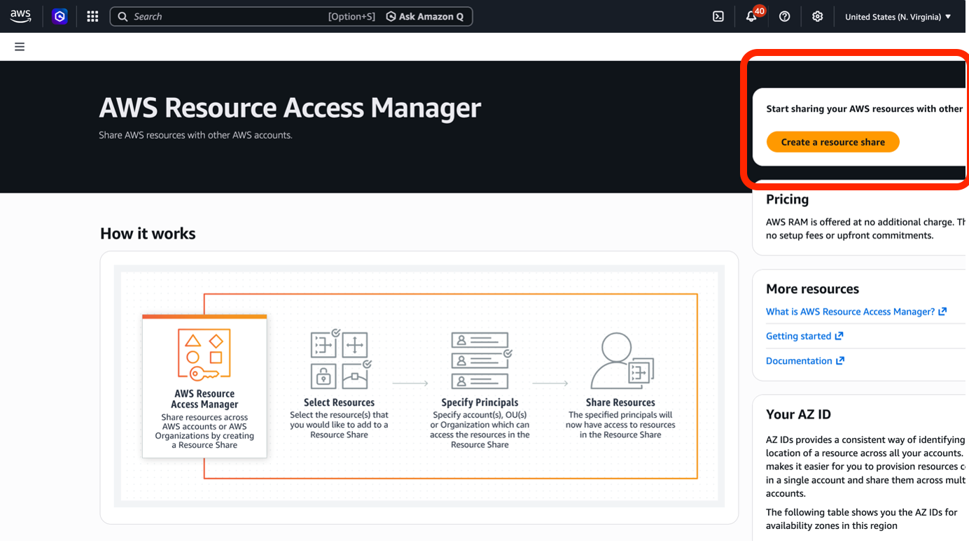Click 'Share AWS resources with other AWS accounts.' text

195,135
